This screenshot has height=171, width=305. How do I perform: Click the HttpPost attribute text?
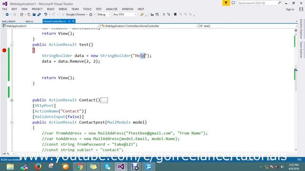coord(44,105)
